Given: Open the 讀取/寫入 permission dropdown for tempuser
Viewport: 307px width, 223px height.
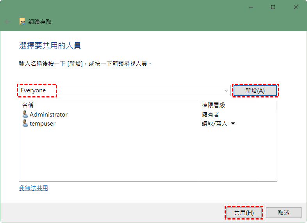Looking at the screenshot, I should coord(233,124).
